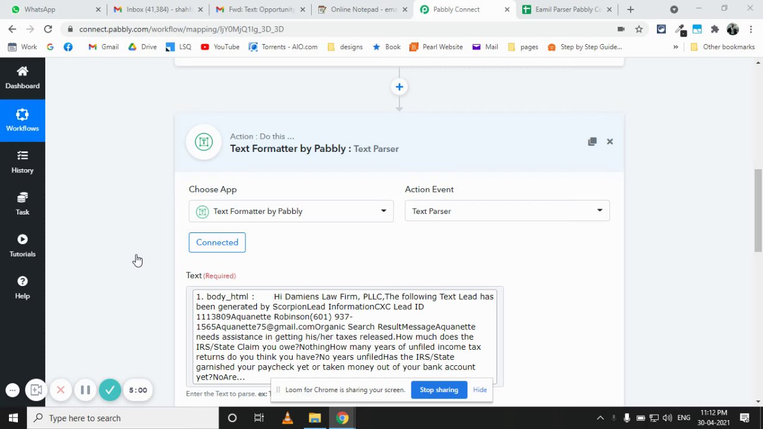
Task: Duplicate the Text Formatter action step
Action: click(592, 141)
